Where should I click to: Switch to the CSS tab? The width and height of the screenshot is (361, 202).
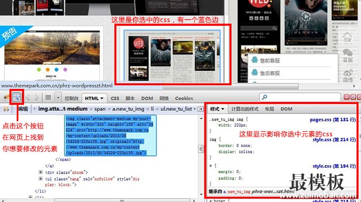(115, 99)
